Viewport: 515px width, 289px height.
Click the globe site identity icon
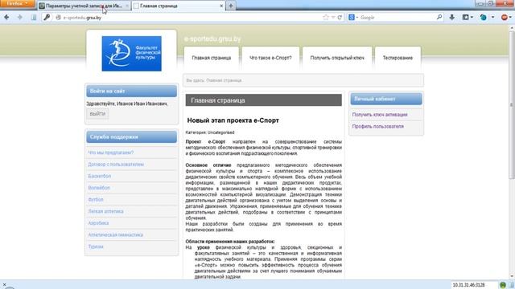point(59,18)
